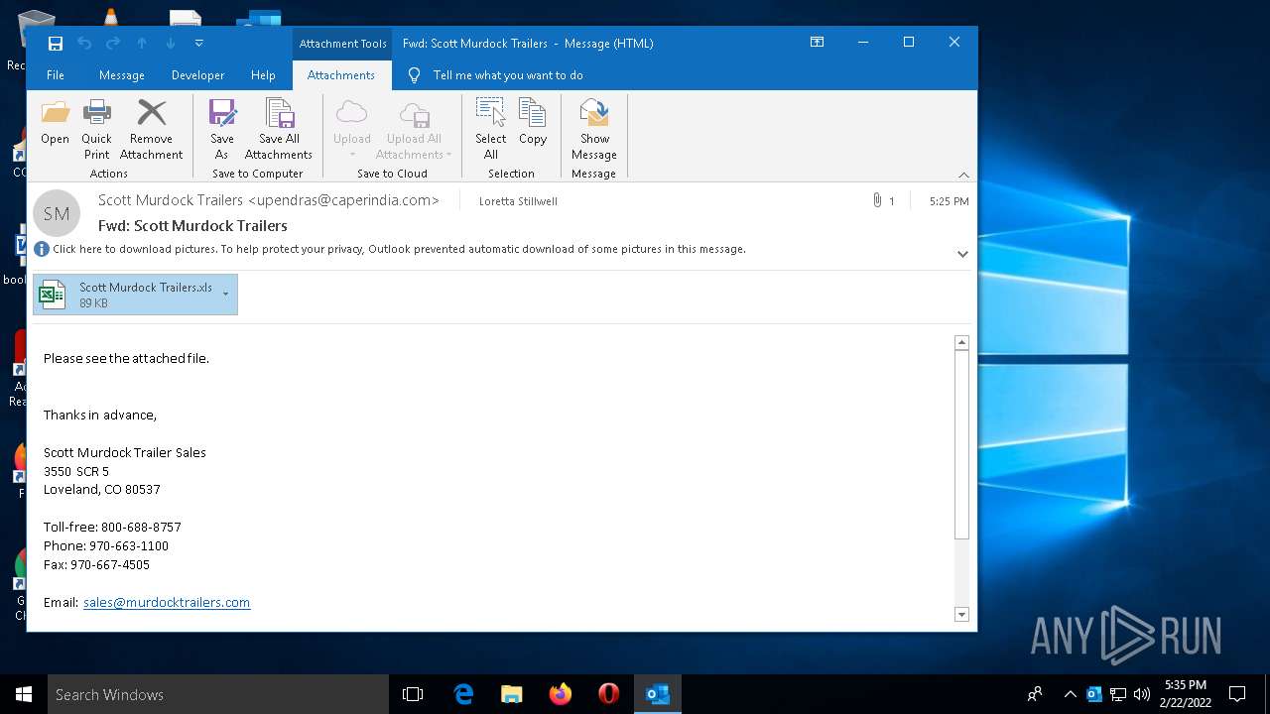The width and height of the screenshot is (1270, 714).
Task: Click Save All Attachments
Action: click(279, 129)
